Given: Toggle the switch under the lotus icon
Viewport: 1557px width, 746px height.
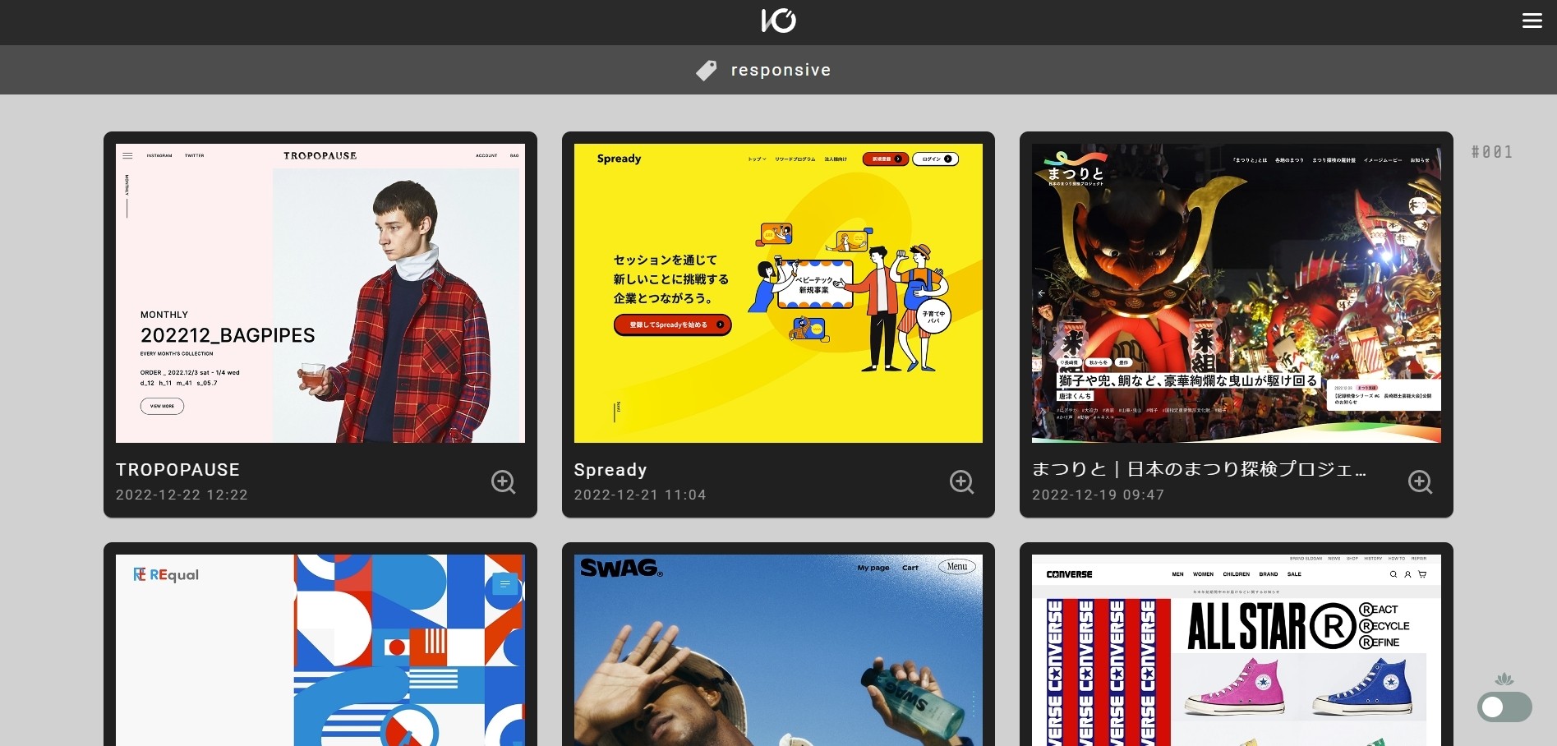Looking at the screenshot, I should [1504, 707].
